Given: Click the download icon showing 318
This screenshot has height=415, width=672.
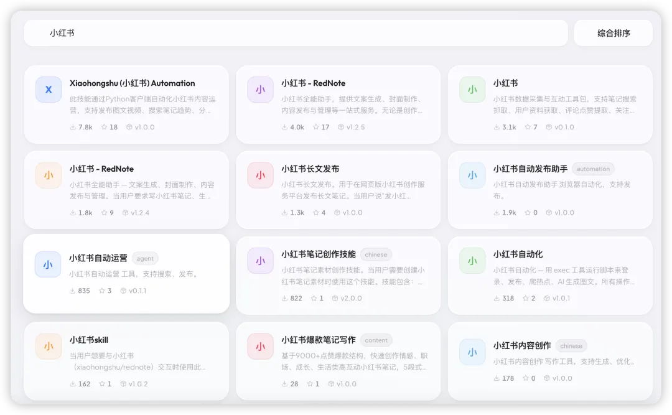Looking at the screenshot, I should [497, 298].
